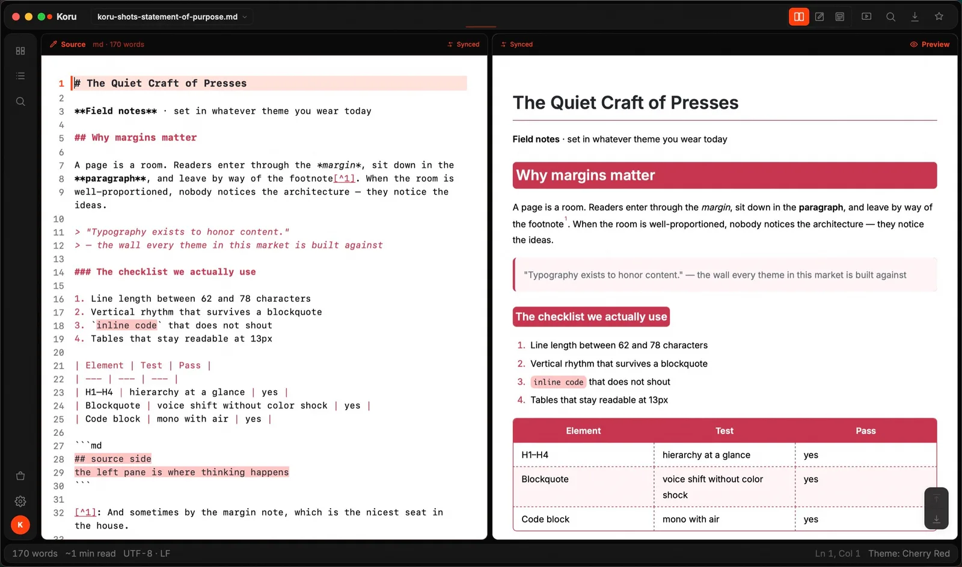
Task: Jump to top of preview
Action: pyautogui.click(x=936, y=498)
